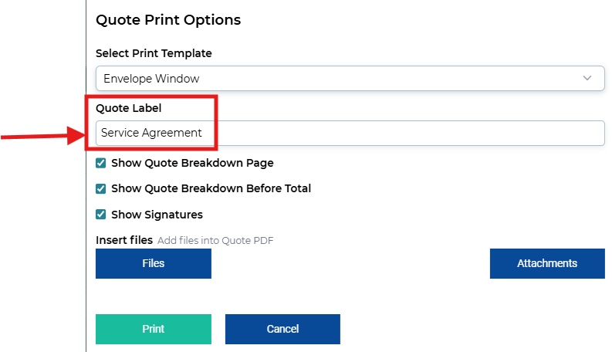Image resolution: width=612 pixels, height=352 pixels.
Task: Toggle Show Quote Breakdown Before Total checkbox
Action: click(x=100, y=188)
